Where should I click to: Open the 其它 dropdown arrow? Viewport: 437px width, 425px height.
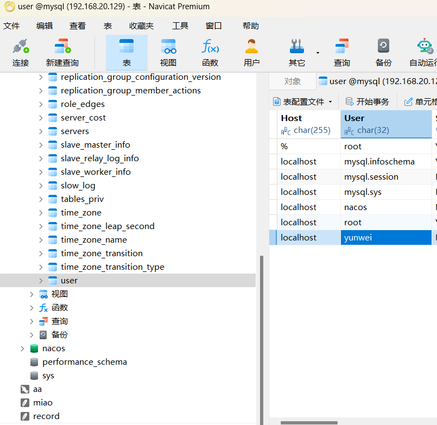(x=318, y=53)
